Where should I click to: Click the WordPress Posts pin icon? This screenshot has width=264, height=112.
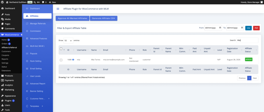click(x=3, y=15)
